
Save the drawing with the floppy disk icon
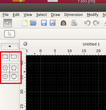point(44,23)
